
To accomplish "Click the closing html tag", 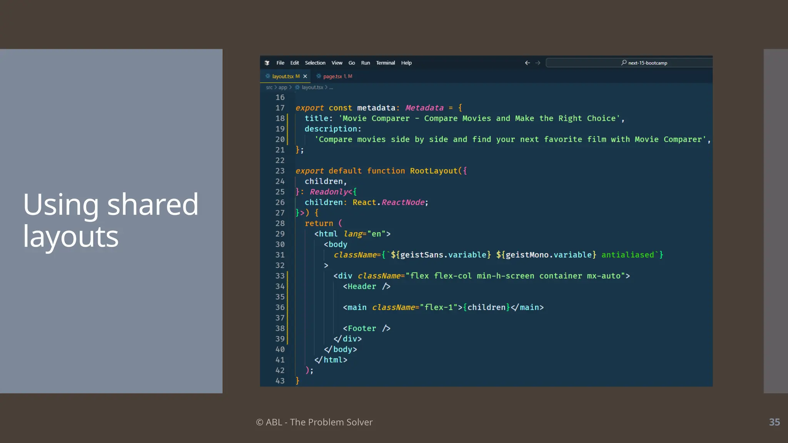I will click(x=331, y=360).
